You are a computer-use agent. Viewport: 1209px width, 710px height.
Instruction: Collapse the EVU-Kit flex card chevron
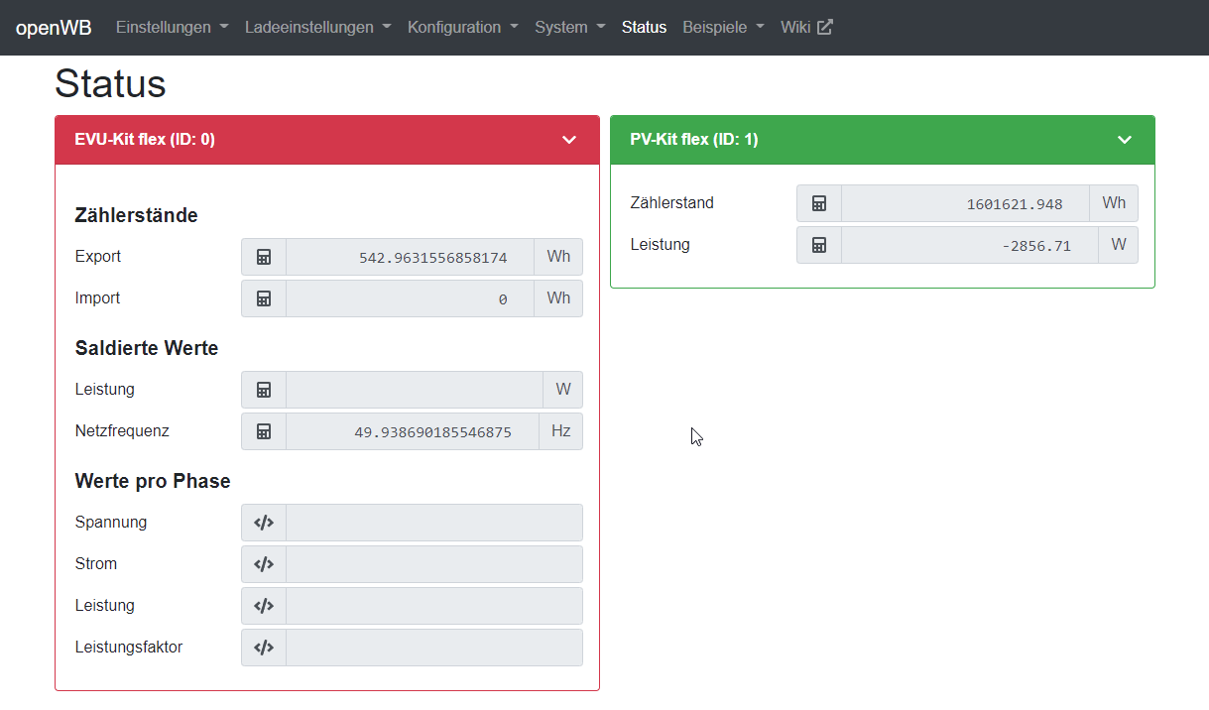569,140
